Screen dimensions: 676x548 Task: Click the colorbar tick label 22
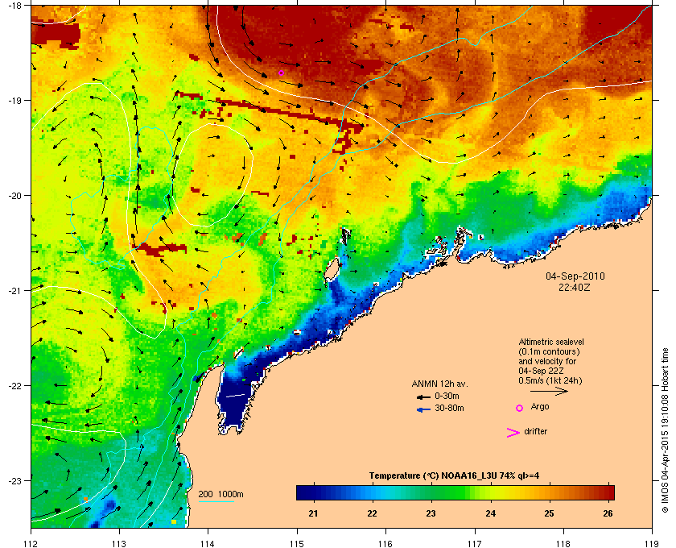(372, 513)
